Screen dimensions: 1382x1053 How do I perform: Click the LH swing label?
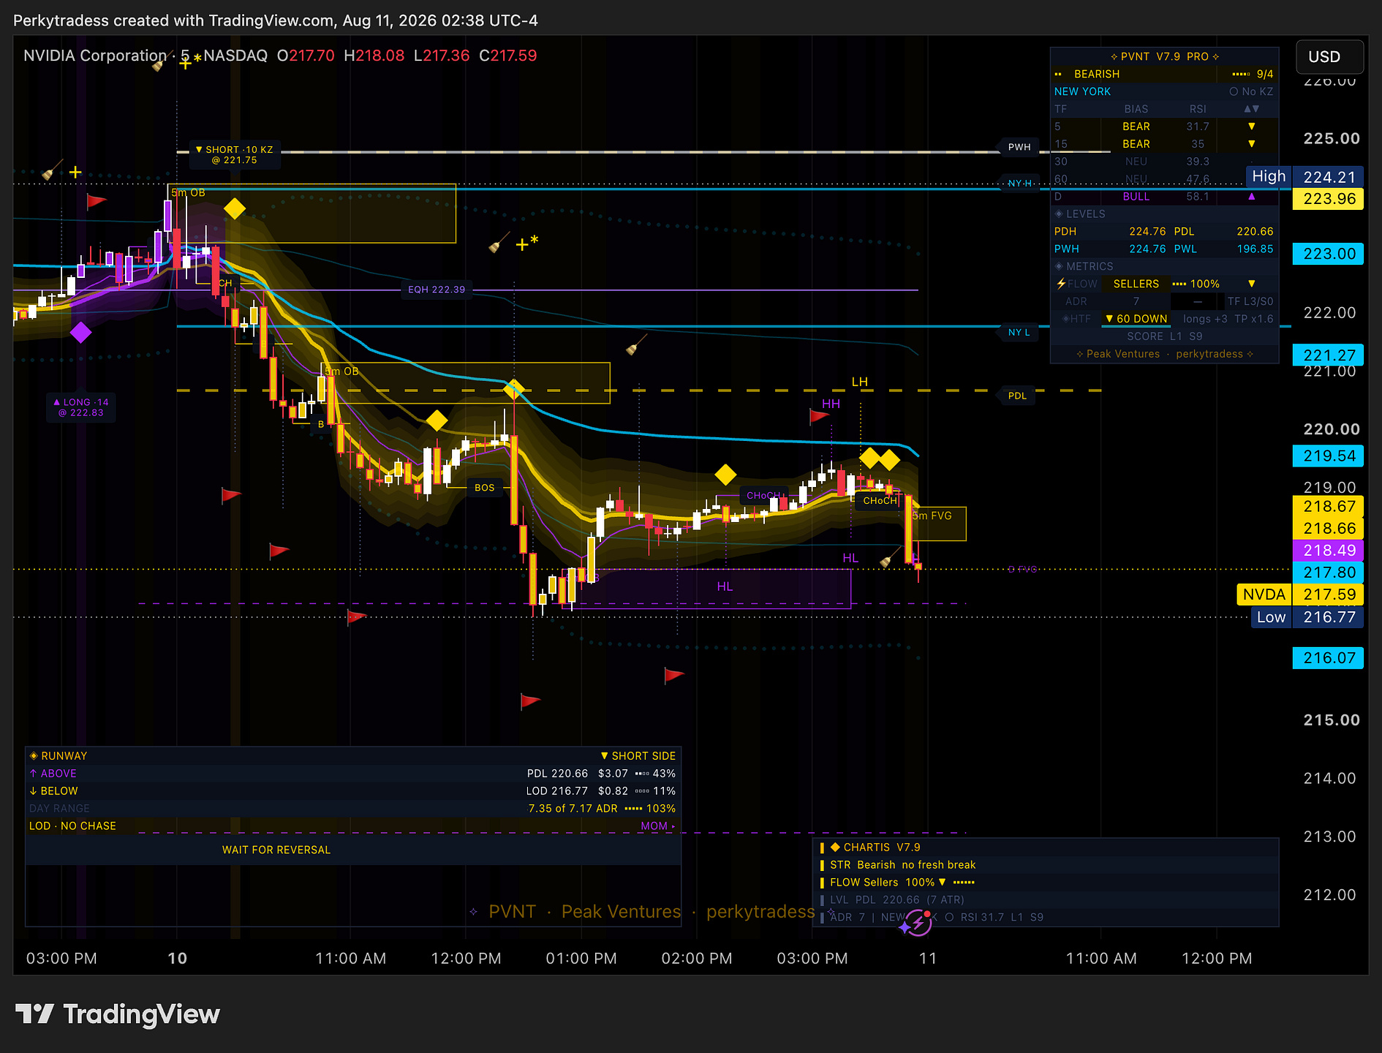tap(859, 382)
